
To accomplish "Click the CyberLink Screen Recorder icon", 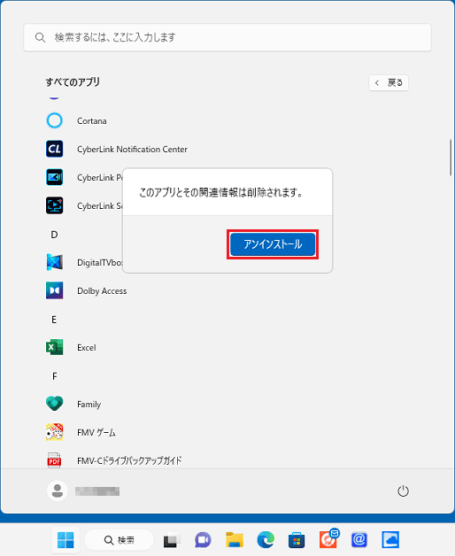I will (55, 205).
